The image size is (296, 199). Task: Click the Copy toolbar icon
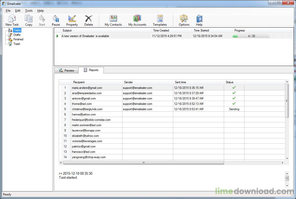tap(29, 20)
